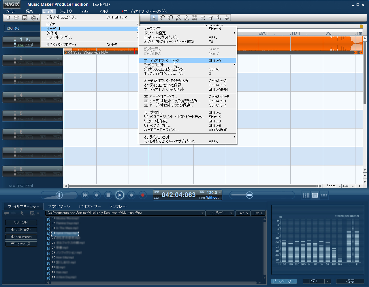The height and width of the screenshot is (287, 369).
Task: Switch to the シンセサイザー tab
Action: click(90, 206)
